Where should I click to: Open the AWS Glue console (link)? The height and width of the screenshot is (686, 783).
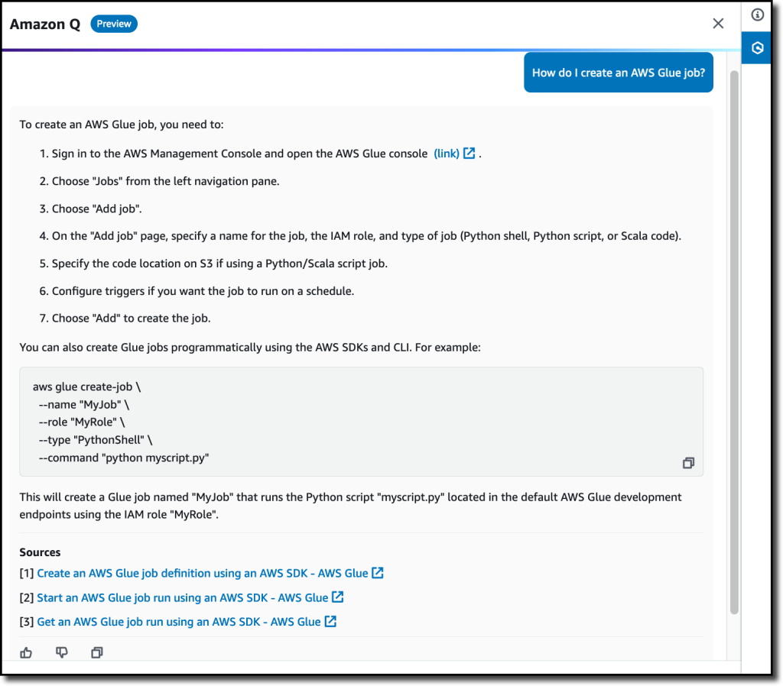click(447, 154)
